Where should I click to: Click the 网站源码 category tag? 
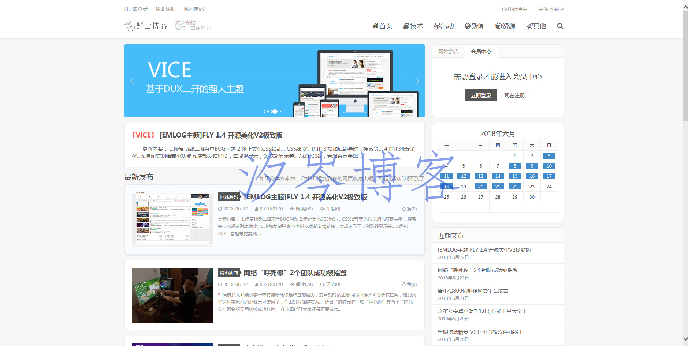229,197
